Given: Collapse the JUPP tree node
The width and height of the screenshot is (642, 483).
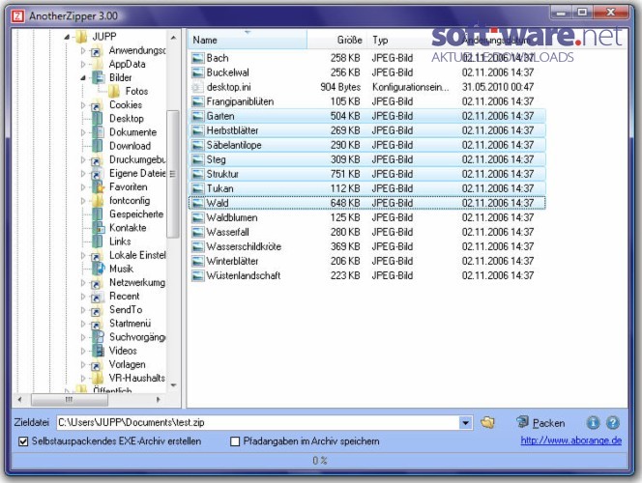Looking at the screenshot, I should pyautogui.click(x=67, y=38).
